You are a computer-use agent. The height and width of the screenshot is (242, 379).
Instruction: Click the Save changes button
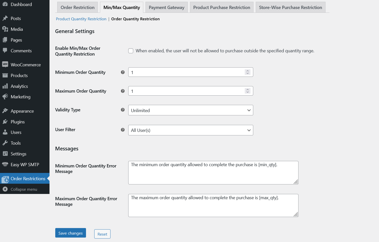pyautogui.click(x=70, y=233)
